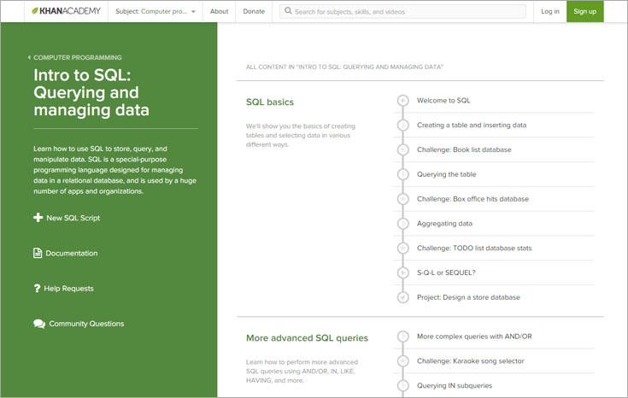Image resolution: width=628 pixels, height=398 pixels.
Task: Open the Querying the table lesson
Action: click(446, 174)
